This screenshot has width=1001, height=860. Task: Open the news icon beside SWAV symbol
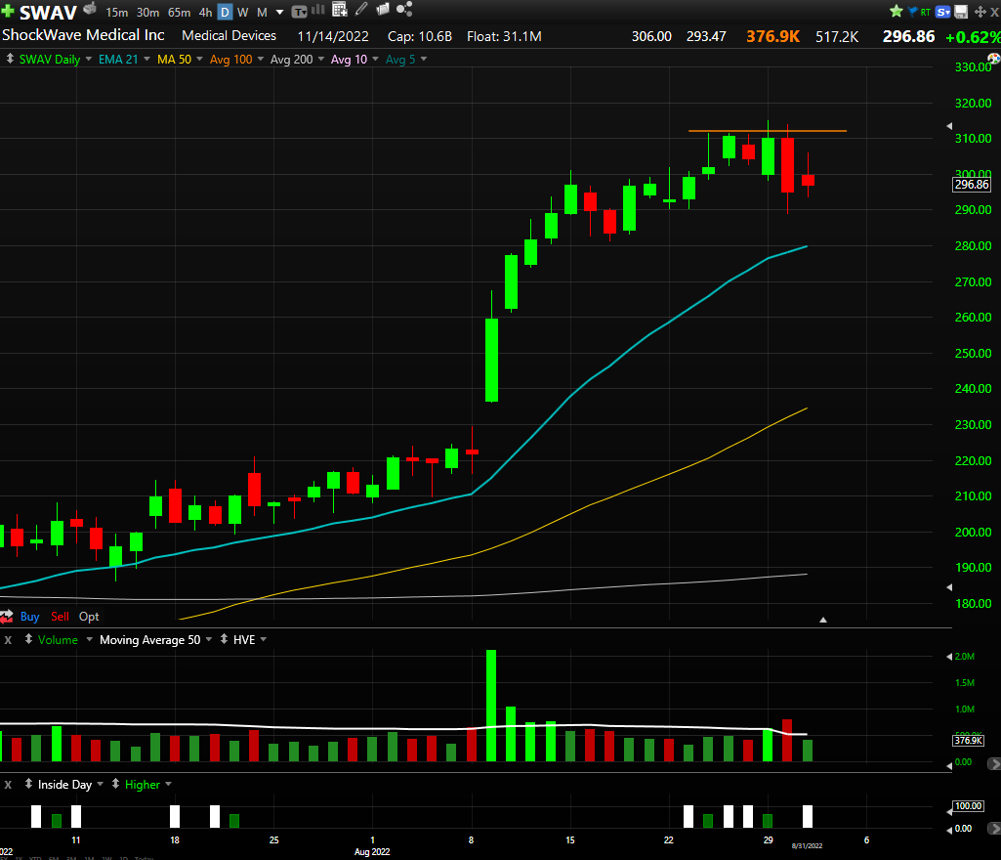pyautogui.click(x=90, y=9)
